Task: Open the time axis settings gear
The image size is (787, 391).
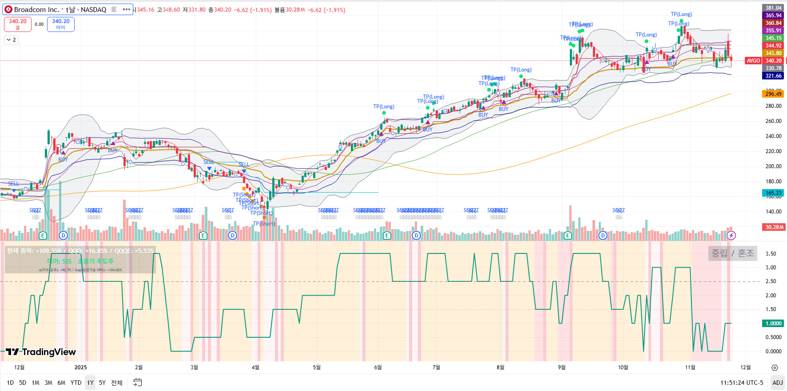Action: 775,367
